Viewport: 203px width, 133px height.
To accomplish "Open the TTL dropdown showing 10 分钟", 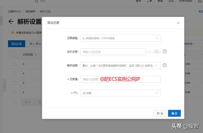I will (x=120, y=93).
